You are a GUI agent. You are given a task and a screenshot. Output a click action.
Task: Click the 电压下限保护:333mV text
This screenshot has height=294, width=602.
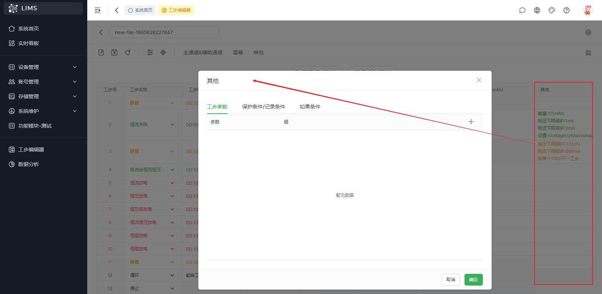(x=559, y=144)
